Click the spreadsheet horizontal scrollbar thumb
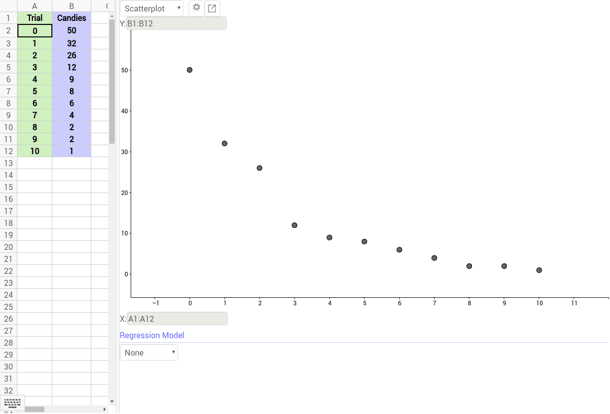This screenshot has width=610, height=414. (x=34, y=410)
